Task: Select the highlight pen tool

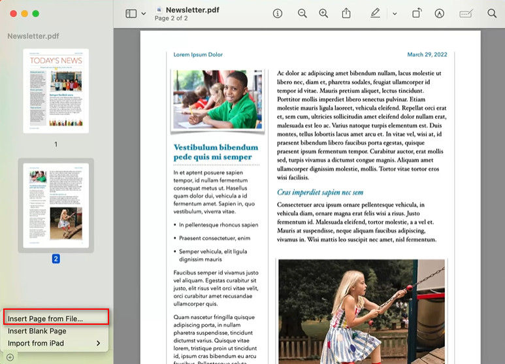Action: (x=375, y=13)
